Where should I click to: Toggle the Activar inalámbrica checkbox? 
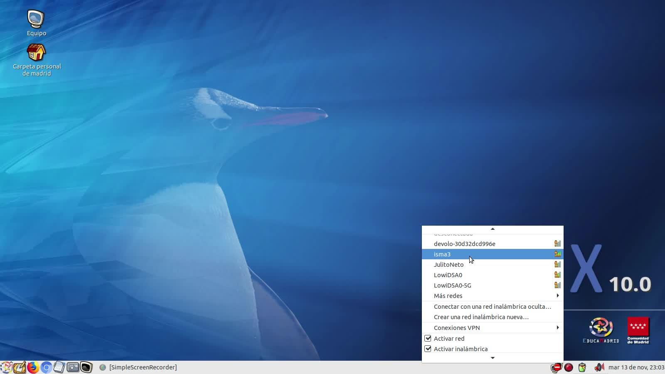click(x=428, y=349)
